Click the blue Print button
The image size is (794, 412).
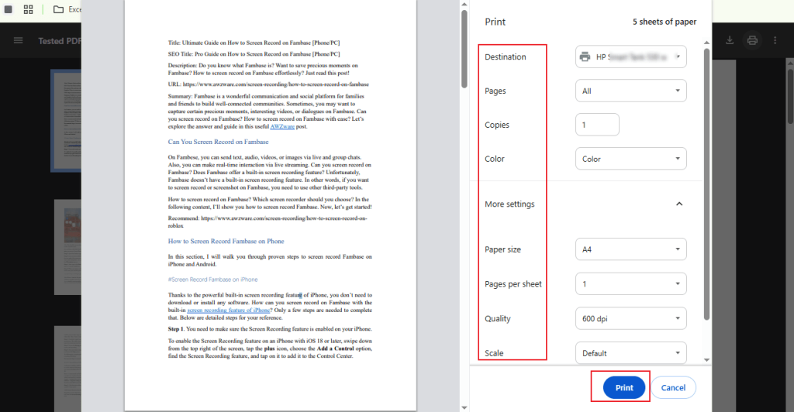pos(624,388)
